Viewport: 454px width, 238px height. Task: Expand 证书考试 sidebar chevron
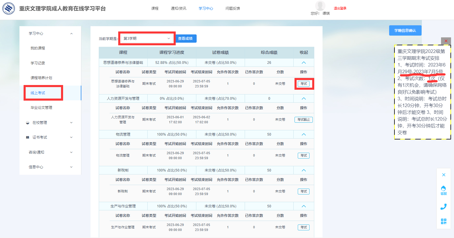71,137
